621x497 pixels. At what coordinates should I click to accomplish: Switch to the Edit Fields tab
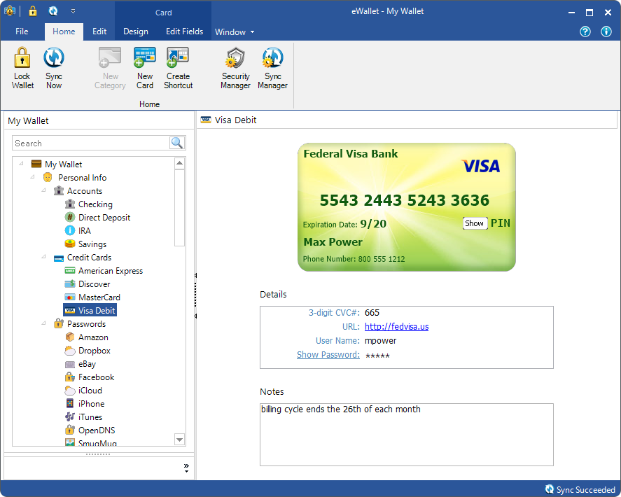tap(185, 31)
